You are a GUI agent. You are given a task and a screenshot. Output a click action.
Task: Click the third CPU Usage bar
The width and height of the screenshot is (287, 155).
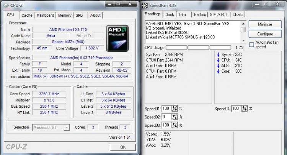(x=220, y=48)
